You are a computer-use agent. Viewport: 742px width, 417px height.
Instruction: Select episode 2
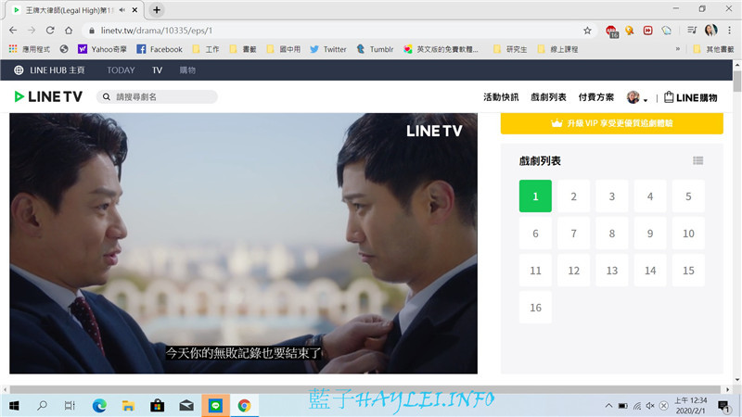coord(573,196)
